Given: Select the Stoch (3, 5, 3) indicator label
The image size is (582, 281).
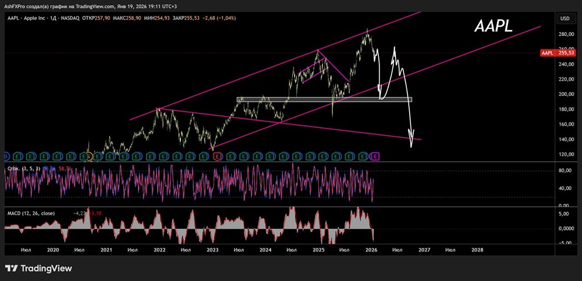Looking at the screenshot, I should pyautogui.click(x=24, y=168).
